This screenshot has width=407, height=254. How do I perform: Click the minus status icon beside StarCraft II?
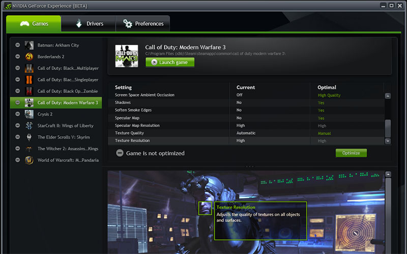coord(17,125)
